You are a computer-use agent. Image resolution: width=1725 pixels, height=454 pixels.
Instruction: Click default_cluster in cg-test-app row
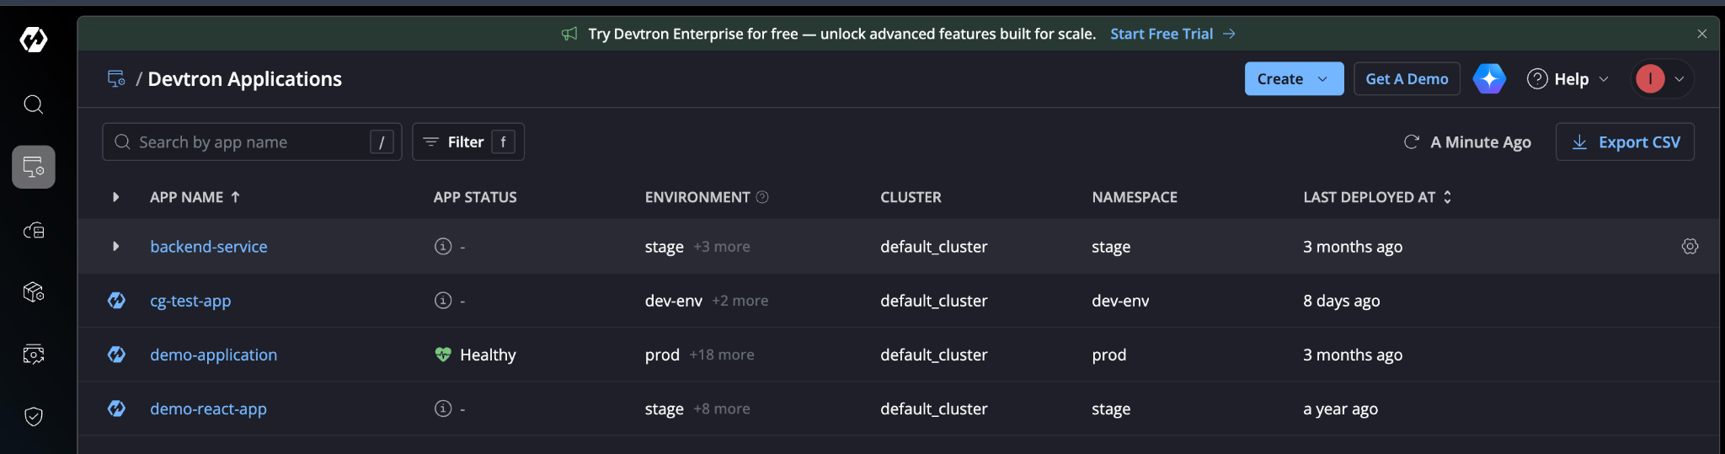click(x=934, y=301)
